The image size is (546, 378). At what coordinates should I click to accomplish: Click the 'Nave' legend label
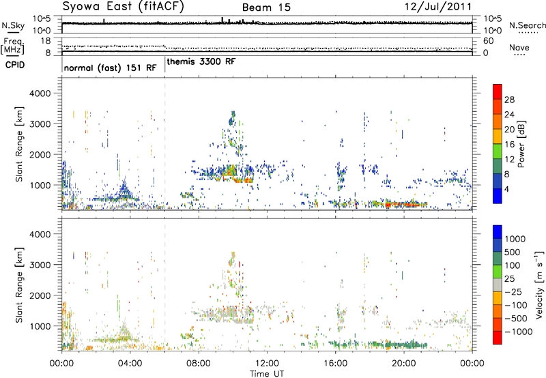[x=519, y=48]
